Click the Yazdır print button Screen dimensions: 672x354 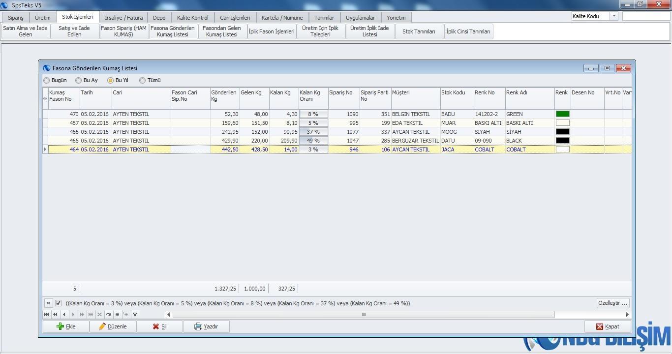click(x=206, y=326)
